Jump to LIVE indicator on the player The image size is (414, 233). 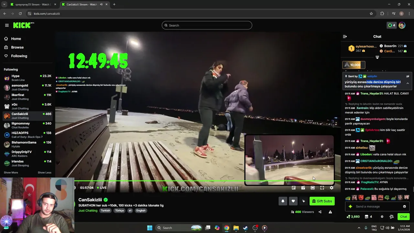[102, 188]
